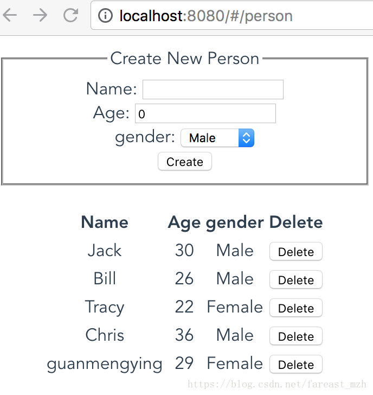
Task: Select age value 26
Action: point(184,279)
